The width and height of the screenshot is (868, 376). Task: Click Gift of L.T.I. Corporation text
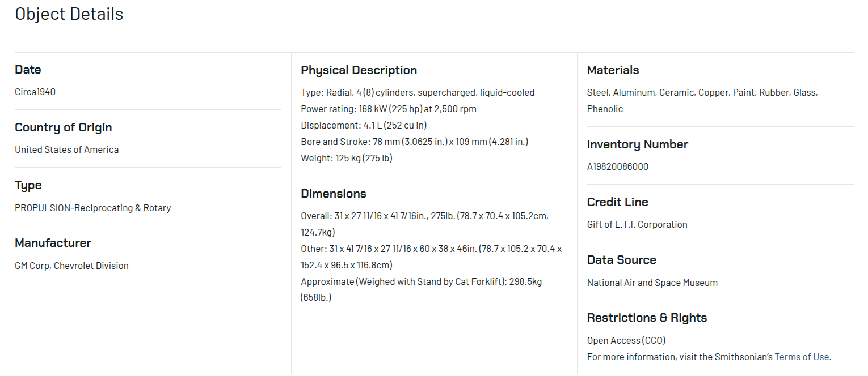(x=637, y=224)
